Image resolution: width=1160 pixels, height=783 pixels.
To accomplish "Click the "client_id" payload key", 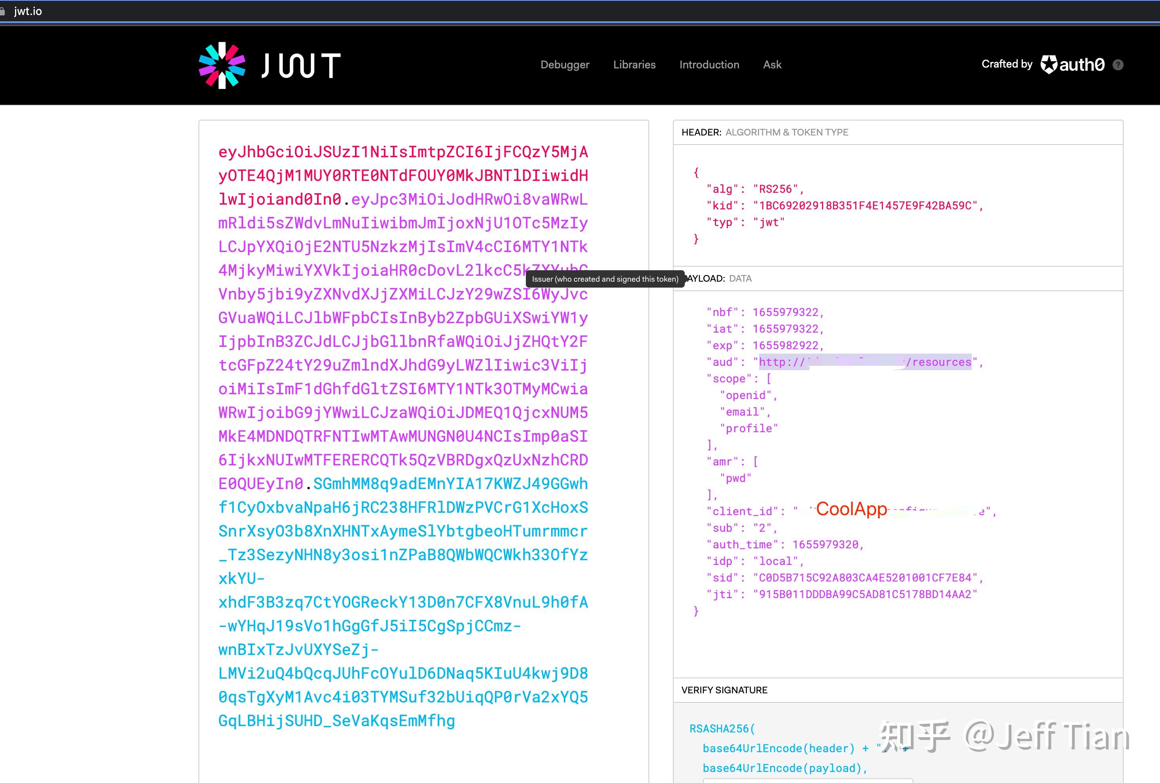I will point(742,511).
